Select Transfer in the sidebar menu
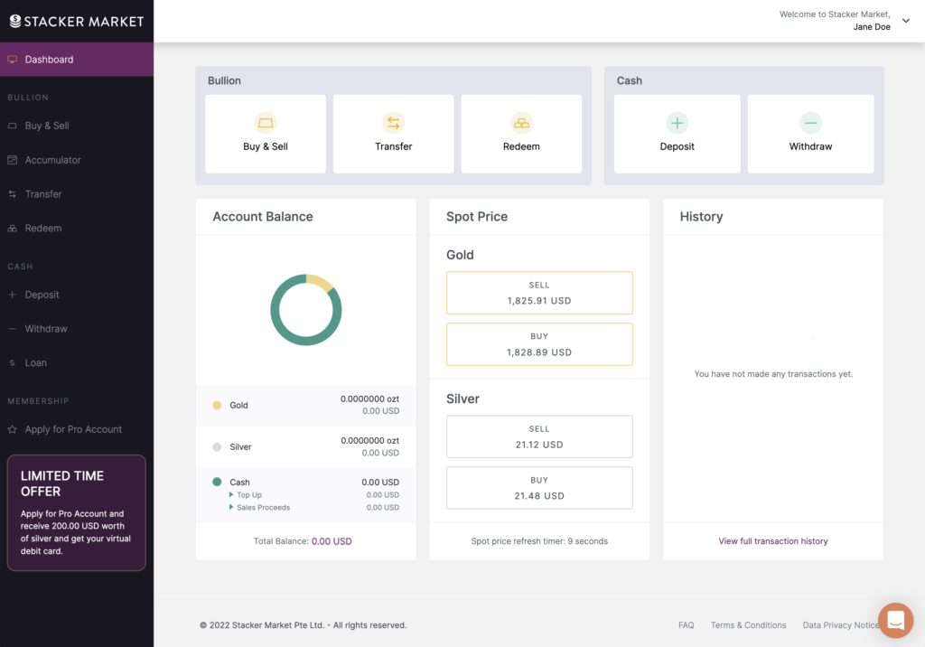Viewport: 925px width, 647px height. coord(77,194)
